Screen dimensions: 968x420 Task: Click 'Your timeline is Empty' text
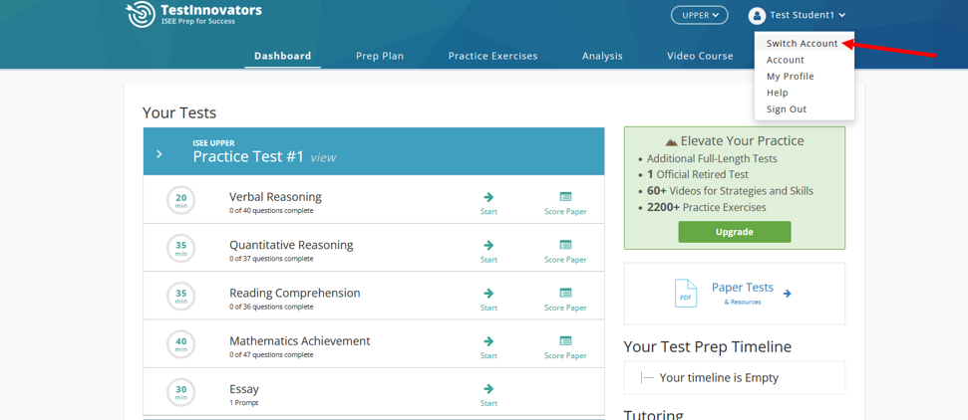tap(719, 378)
